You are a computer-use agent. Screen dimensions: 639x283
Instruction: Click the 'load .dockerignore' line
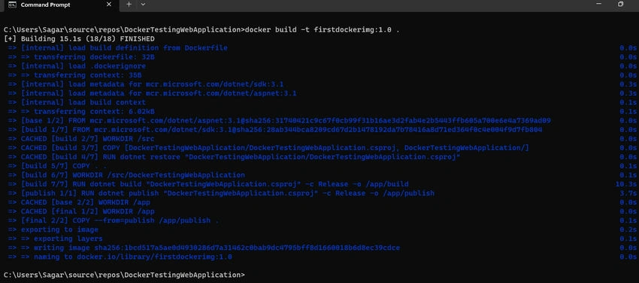77,66
